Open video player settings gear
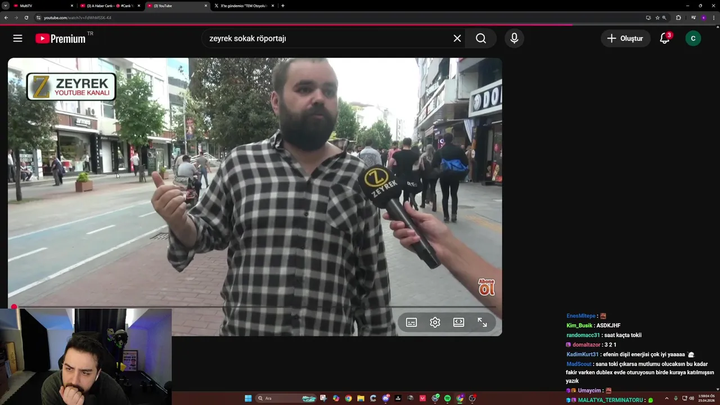Screen dimensions: 720x405 (x=435, y=322)
